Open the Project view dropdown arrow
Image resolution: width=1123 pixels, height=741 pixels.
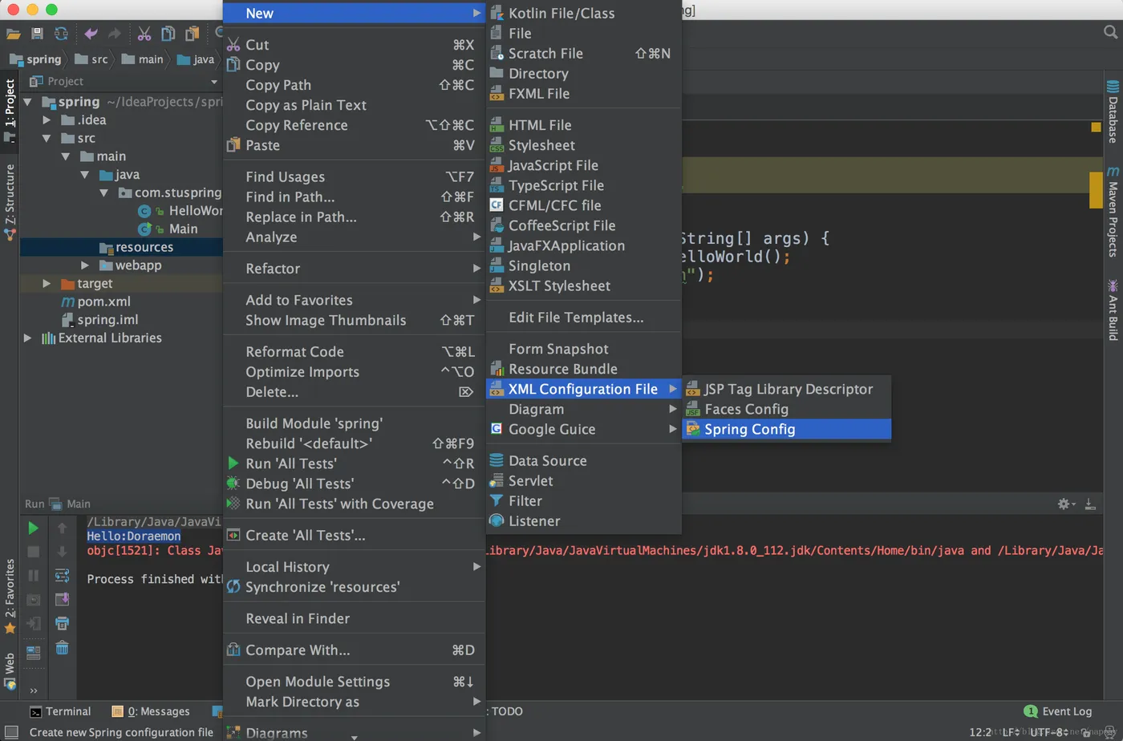(214, 82)
